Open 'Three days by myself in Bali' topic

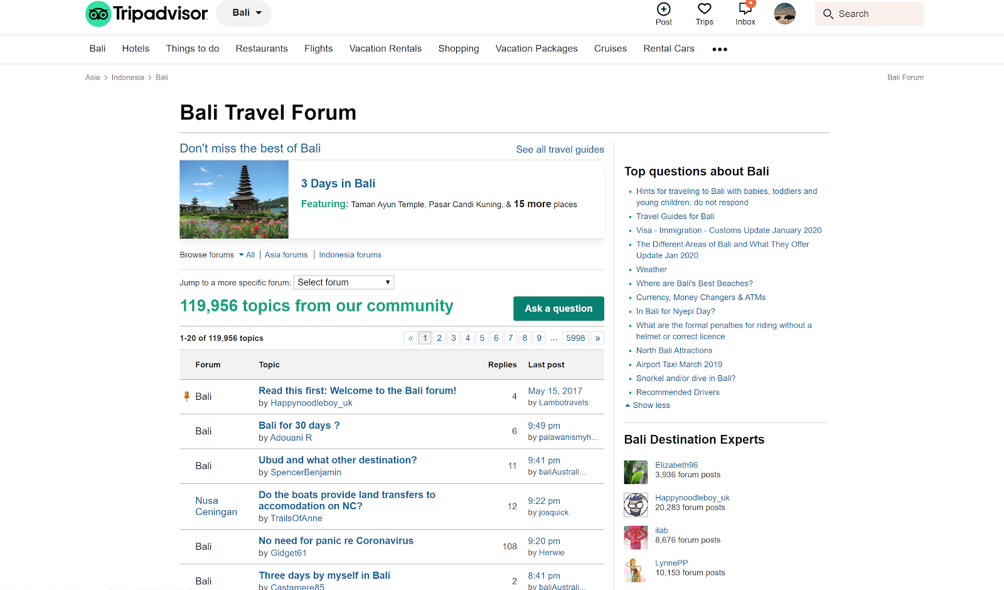coord(324,575)
